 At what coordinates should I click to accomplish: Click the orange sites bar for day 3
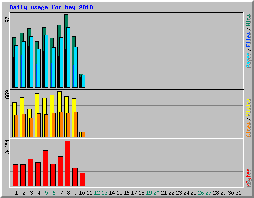(31, 127)
